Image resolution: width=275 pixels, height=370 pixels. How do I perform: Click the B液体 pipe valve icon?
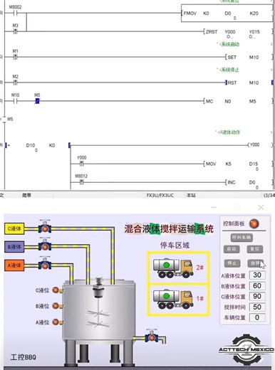point(45,245)
